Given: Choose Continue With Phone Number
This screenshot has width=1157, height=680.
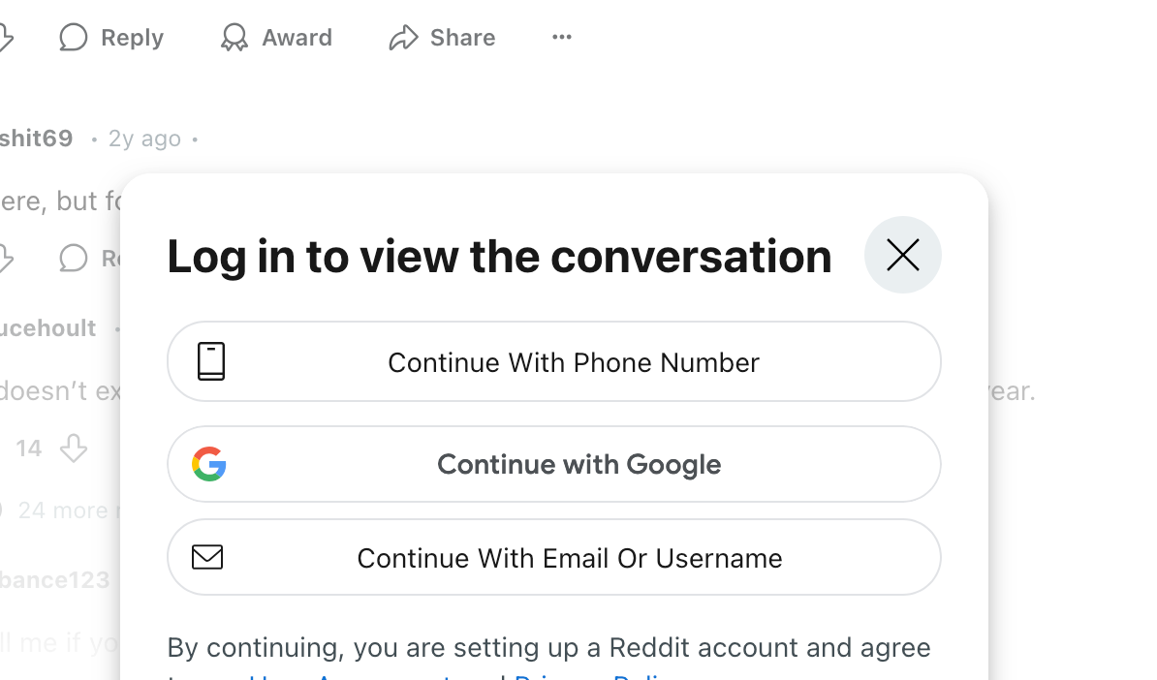Looking at the screenshot, I should [573, 362].
